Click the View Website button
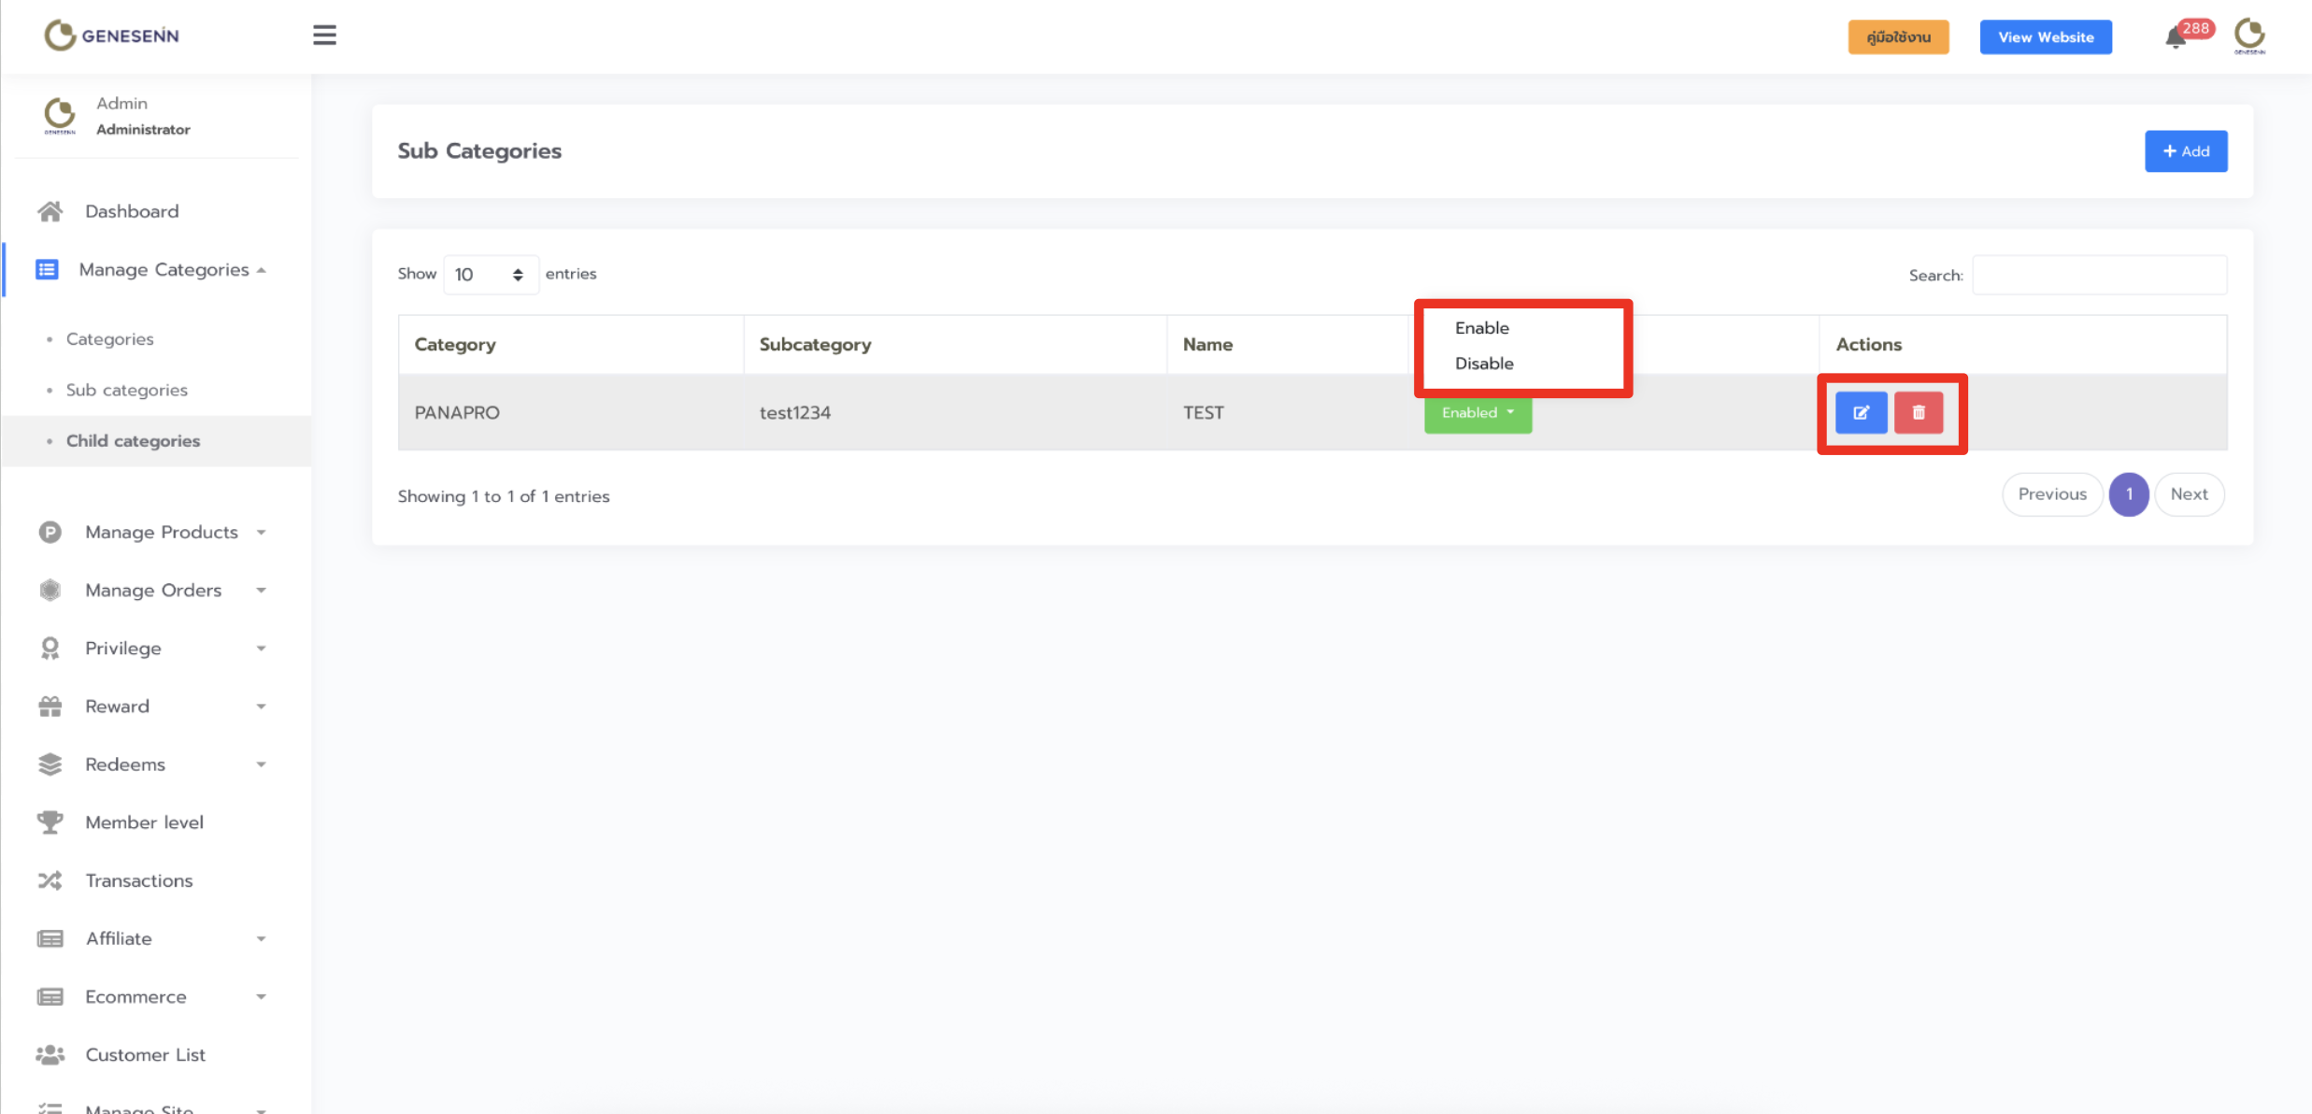 coord(2045,37)
